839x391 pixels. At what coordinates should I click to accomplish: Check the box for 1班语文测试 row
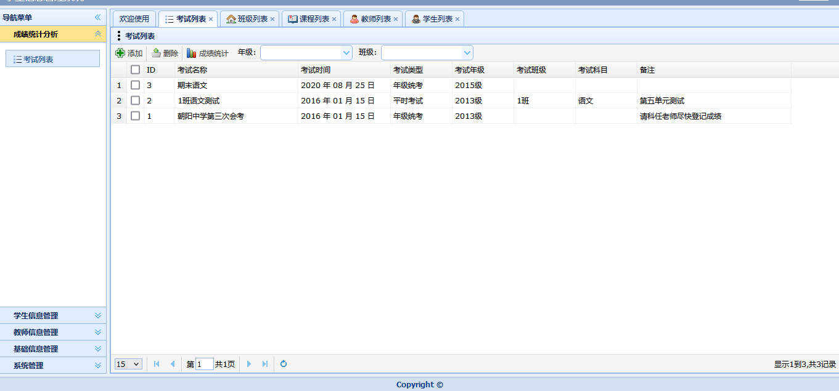136,100
